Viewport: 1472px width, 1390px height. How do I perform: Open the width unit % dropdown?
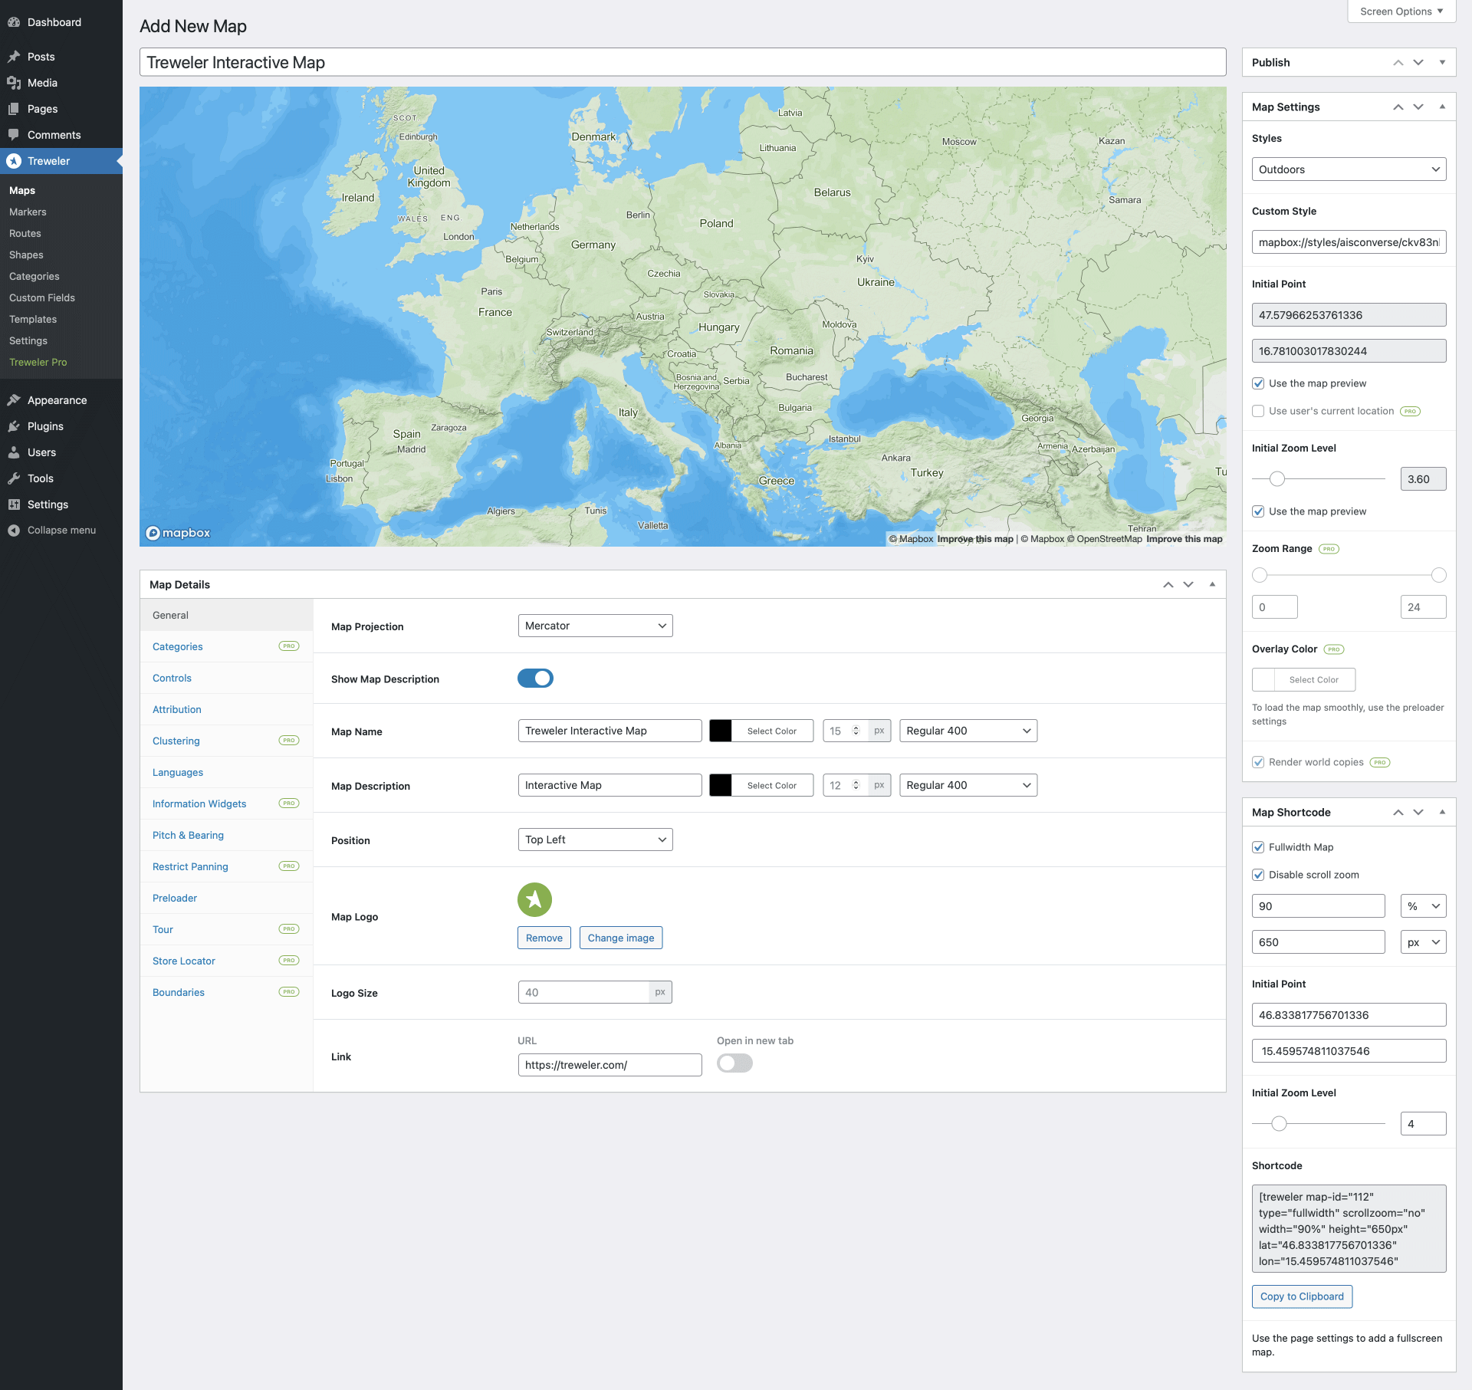[1424, 906]
